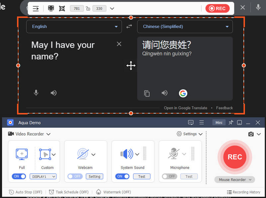Disable the System Sound toggle
The height and width of the screenshot is (198, 266).
pos(122,176)
